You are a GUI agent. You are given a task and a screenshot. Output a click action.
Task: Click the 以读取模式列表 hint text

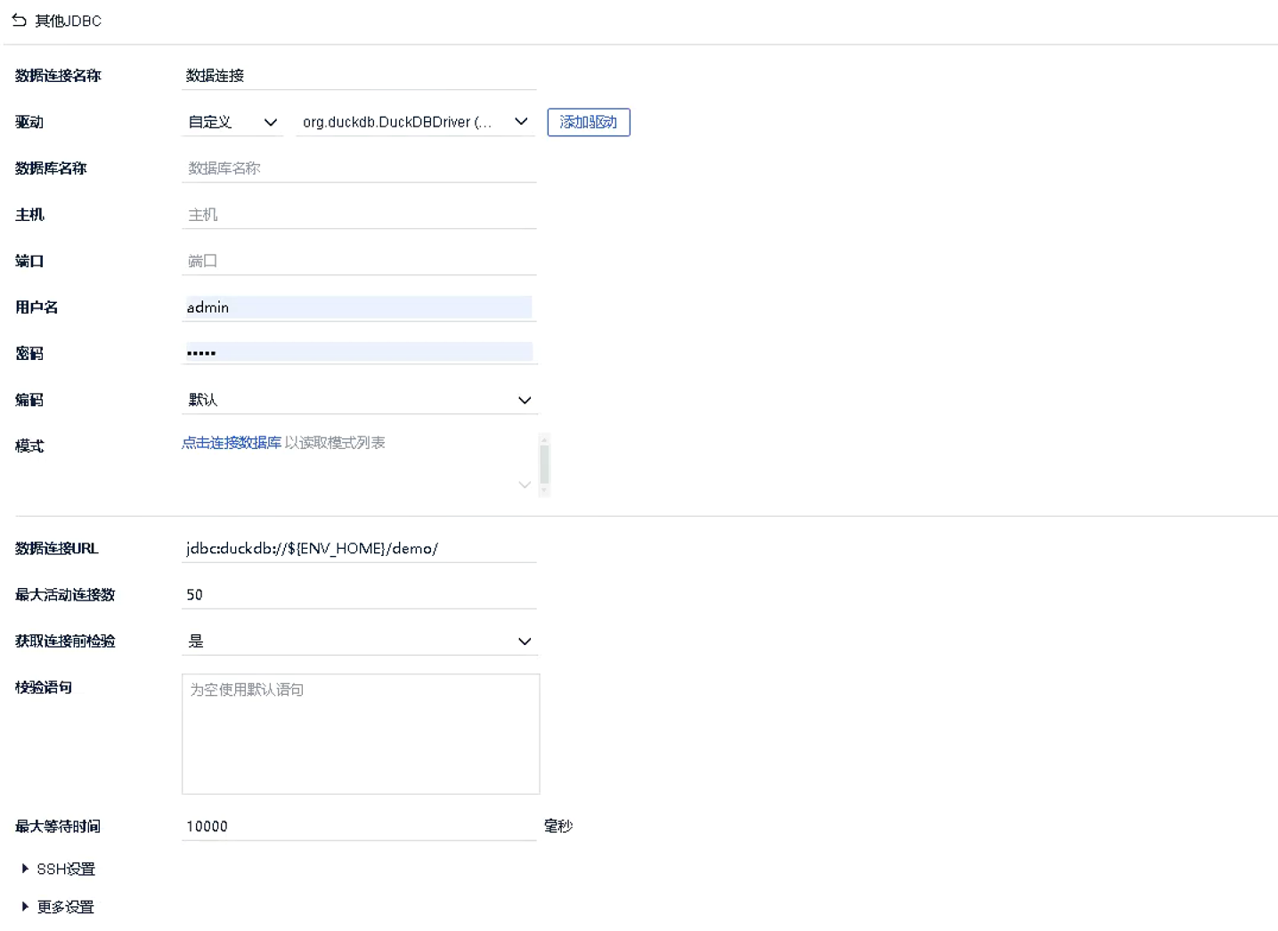pyautogui.click(x=335, y=443)
